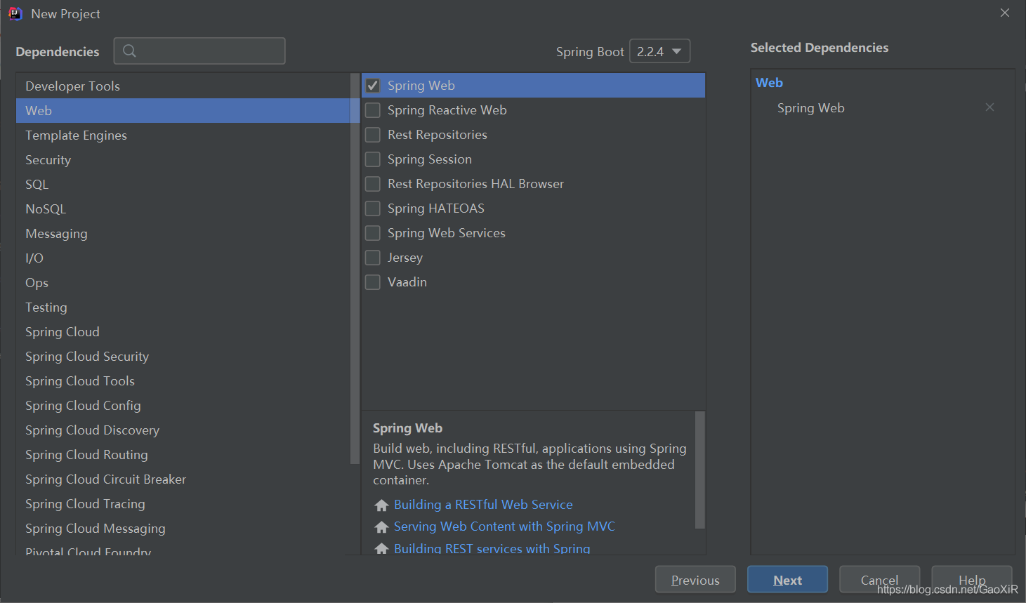Enable Rest Repositories HAL Browser checkbox
Screen dimensions: 1026x603
tap(373, 184)
